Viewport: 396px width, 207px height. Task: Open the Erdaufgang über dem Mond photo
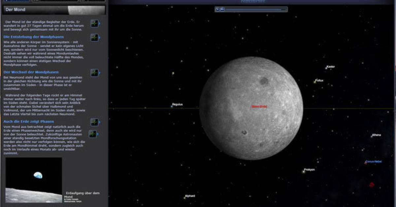[34, 180]
